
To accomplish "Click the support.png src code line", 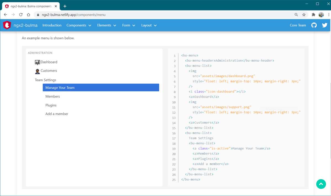I will pyautogui.click(x=222, y=107).
